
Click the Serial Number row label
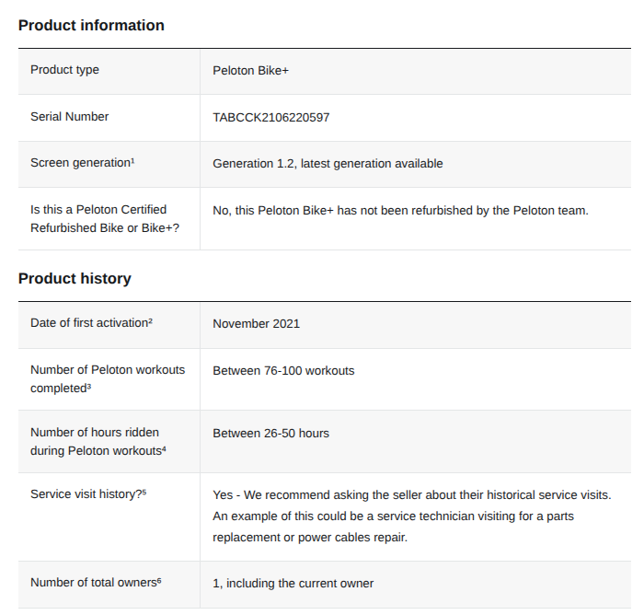(x=69, y=117)
